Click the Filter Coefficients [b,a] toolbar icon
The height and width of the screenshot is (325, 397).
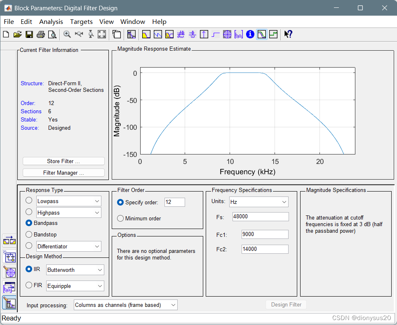tap(239, 35)
